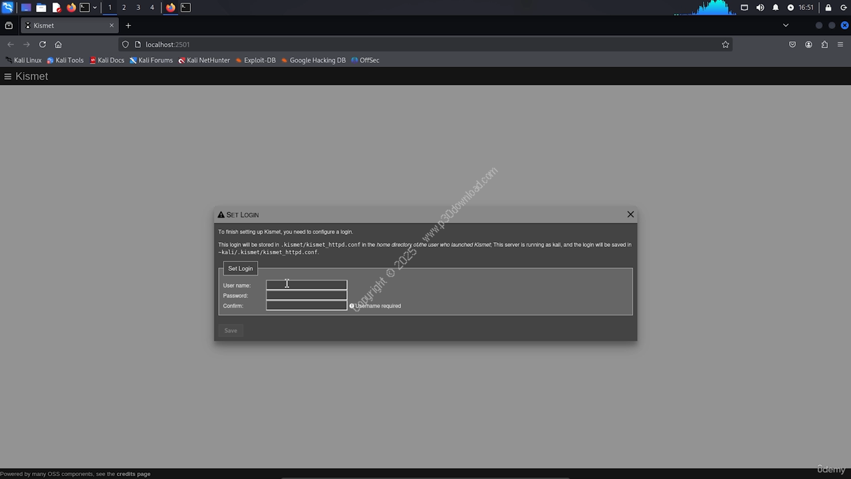Focus the localhost:2501 address bar

coord(425,45)
